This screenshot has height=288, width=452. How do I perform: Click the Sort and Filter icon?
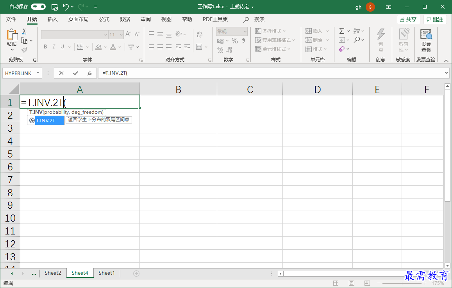coord(357,31)
